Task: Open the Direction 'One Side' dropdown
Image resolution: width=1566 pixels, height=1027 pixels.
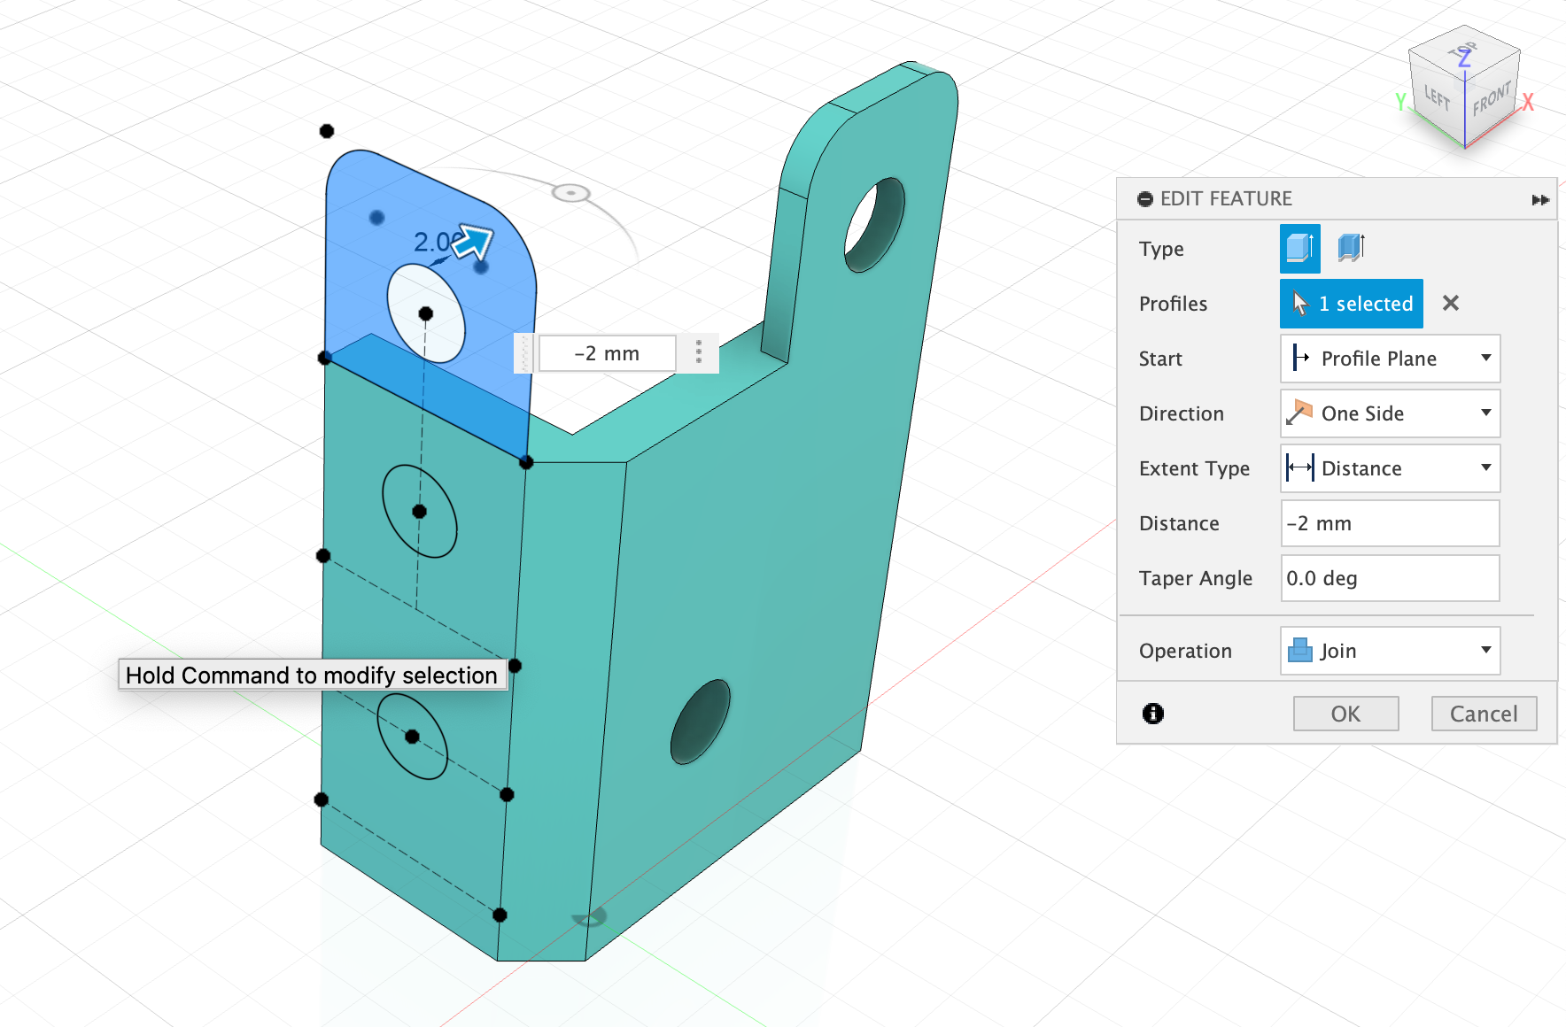Action: tap(1390, 413)
